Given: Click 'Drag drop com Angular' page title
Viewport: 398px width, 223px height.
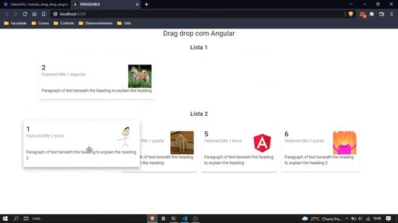Looking at the screenshot, I should coord(199,33).
